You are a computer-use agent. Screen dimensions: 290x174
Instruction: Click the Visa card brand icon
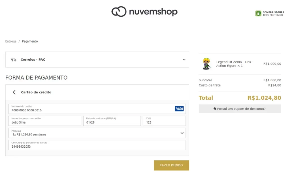click(x=179, y=109)
